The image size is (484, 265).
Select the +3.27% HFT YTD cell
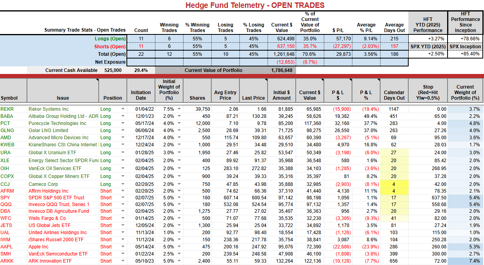point(428,39)
